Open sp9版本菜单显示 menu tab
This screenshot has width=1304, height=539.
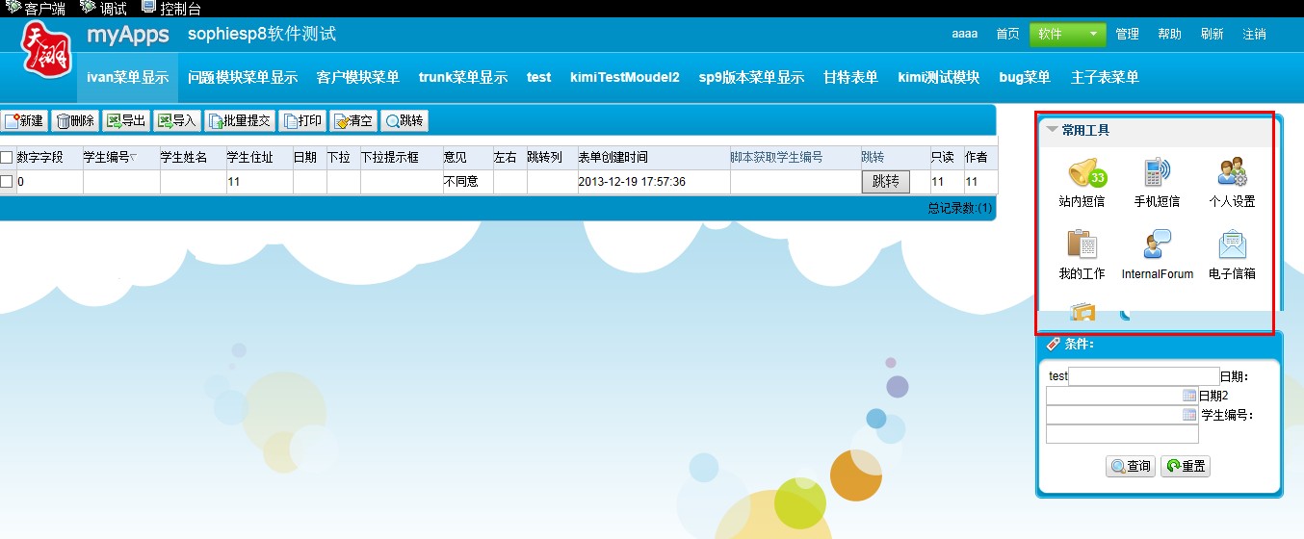pyautogui.click(x=751, y=77)
